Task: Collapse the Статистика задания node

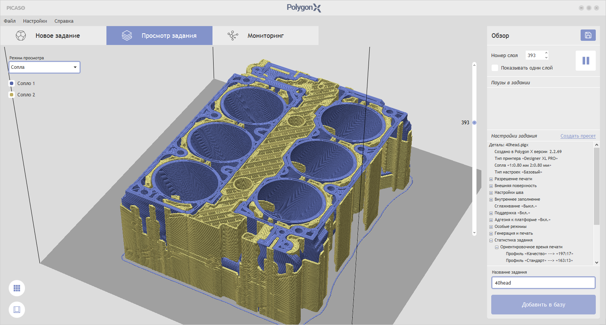Action: click(x=491, y=240)
